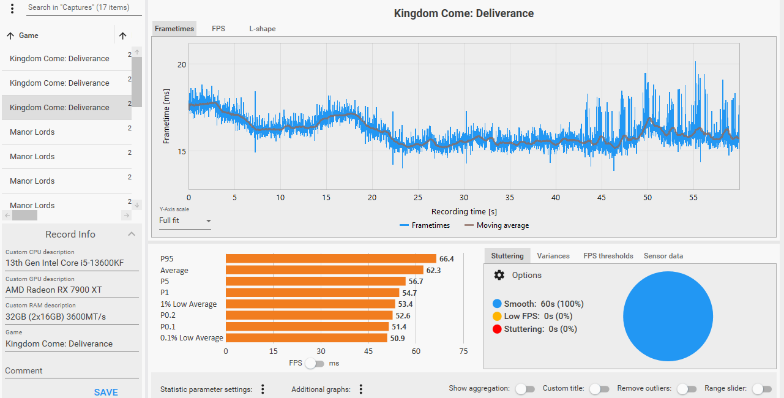Image resolution: width=784 pixels, height=398 pixels.
Task: Click the Comment field
Action: coord(72,370)
